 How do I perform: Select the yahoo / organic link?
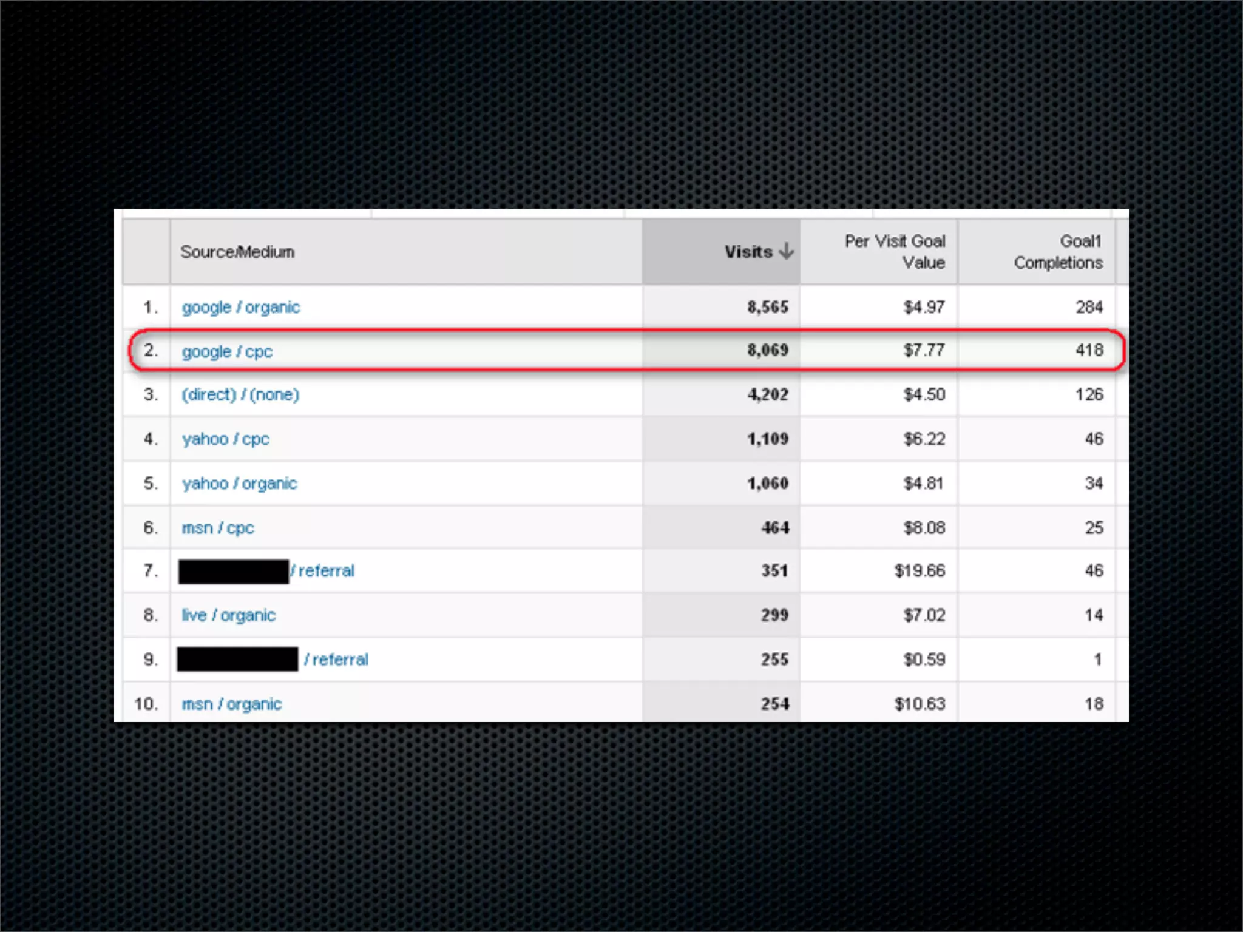239,484
